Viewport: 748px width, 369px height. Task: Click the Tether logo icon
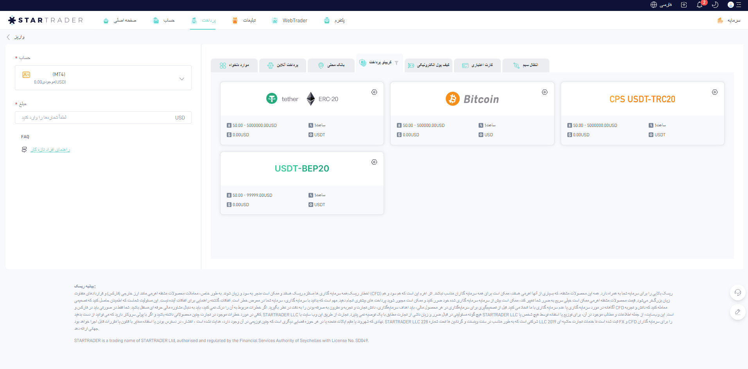(272, 98)
